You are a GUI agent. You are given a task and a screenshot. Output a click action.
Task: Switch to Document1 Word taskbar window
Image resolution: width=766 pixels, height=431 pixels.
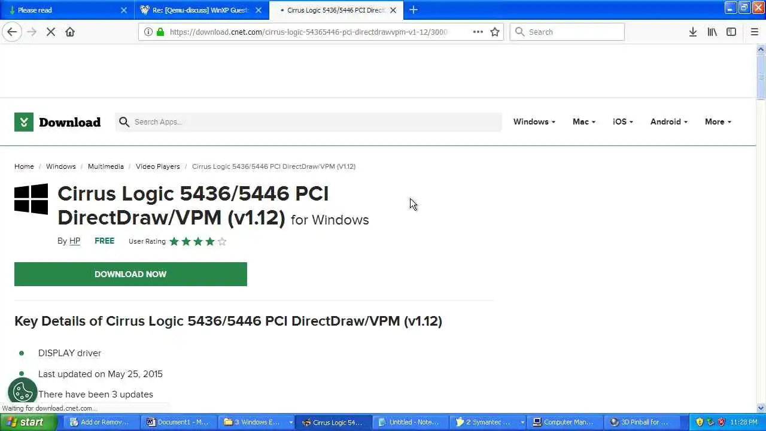178,422
